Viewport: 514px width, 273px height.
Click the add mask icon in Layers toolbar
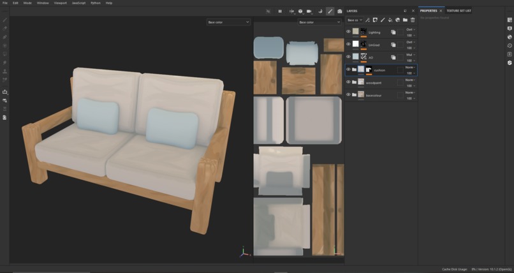pyautogui.click(x=375, y=20)
